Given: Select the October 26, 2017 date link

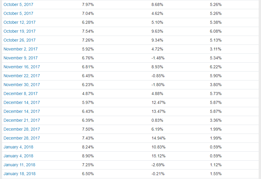Looking at the screenshot, I should pyautogui.click(x=20, y=40).
